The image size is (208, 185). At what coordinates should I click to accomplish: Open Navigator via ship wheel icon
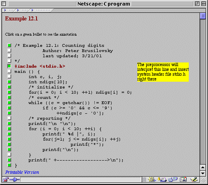pos(152,179)
